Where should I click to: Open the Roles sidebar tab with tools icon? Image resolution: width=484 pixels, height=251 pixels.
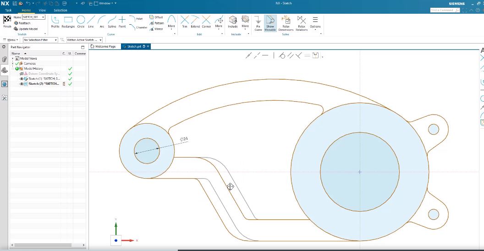point(4,98)
